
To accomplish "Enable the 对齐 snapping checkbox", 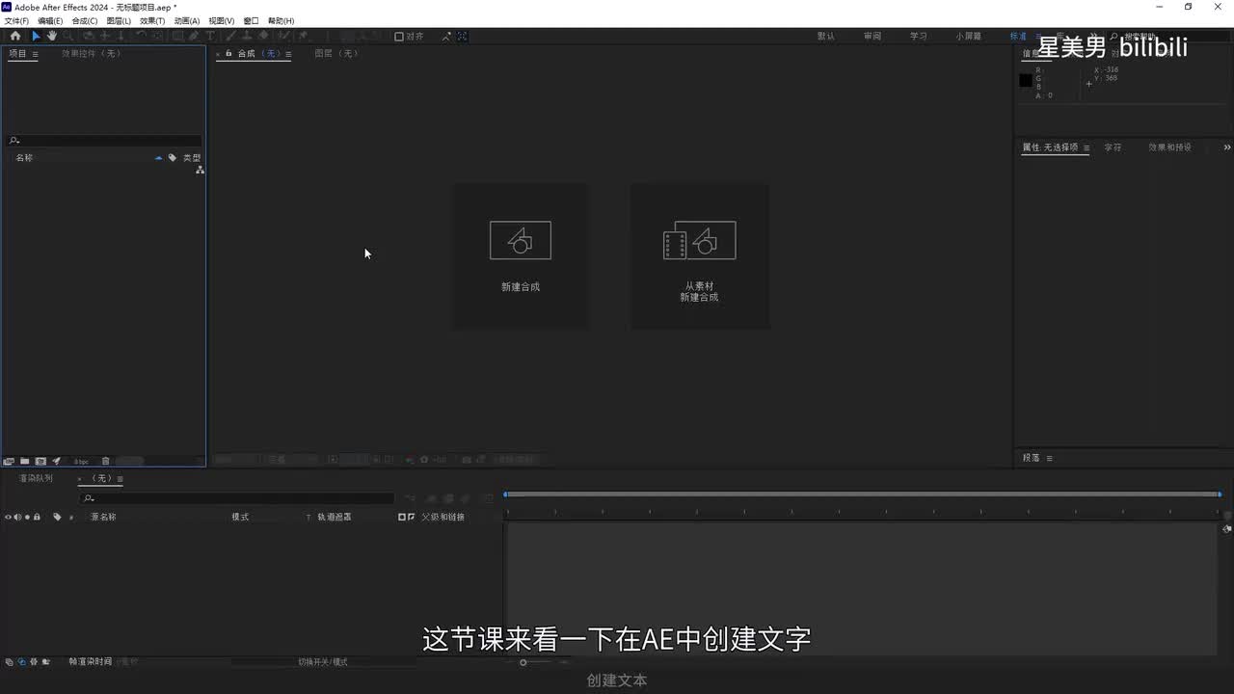I will [x=399, y=36].
